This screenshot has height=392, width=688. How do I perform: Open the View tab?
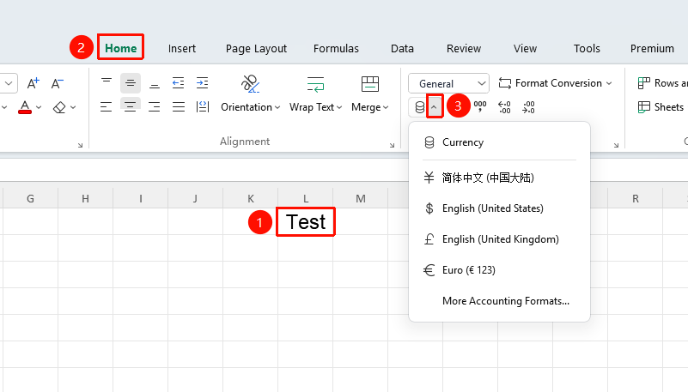tap(525, 48)
